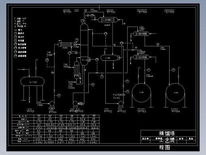Click table cell 65 in the first column
206x155 pixels.
[x=39, y=131]
